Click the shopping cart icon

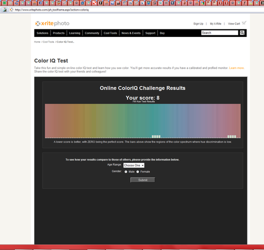pos(244,22)
